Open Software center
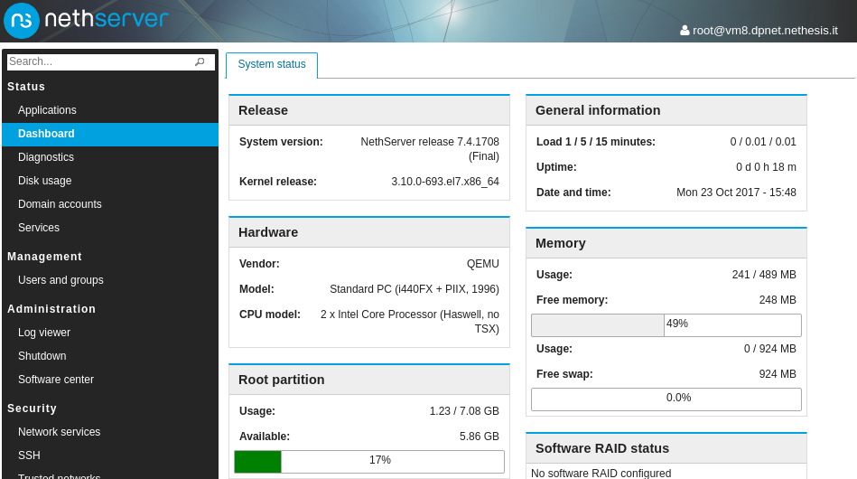This screenshot has width=857, height=479. [56, 380]
